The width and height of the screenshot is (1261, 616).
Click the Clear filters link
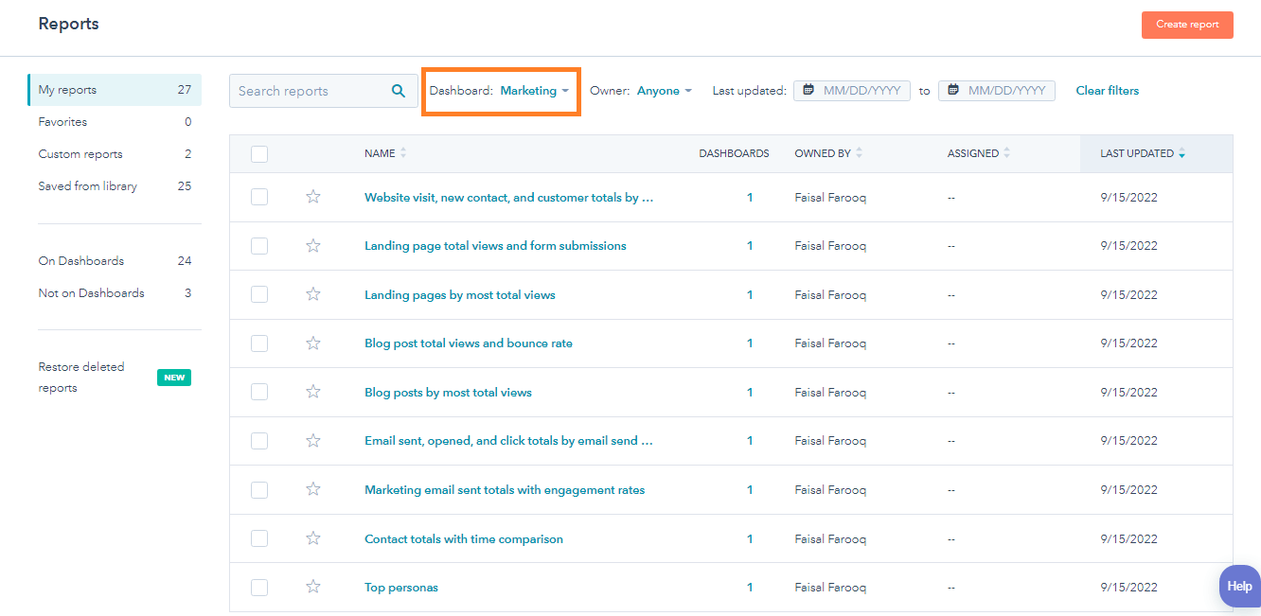point(1107,90)
